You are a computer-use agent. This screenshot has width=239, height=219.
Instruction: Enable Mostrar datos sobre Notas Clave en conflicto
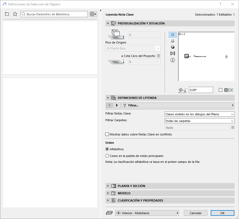point(107,134)
